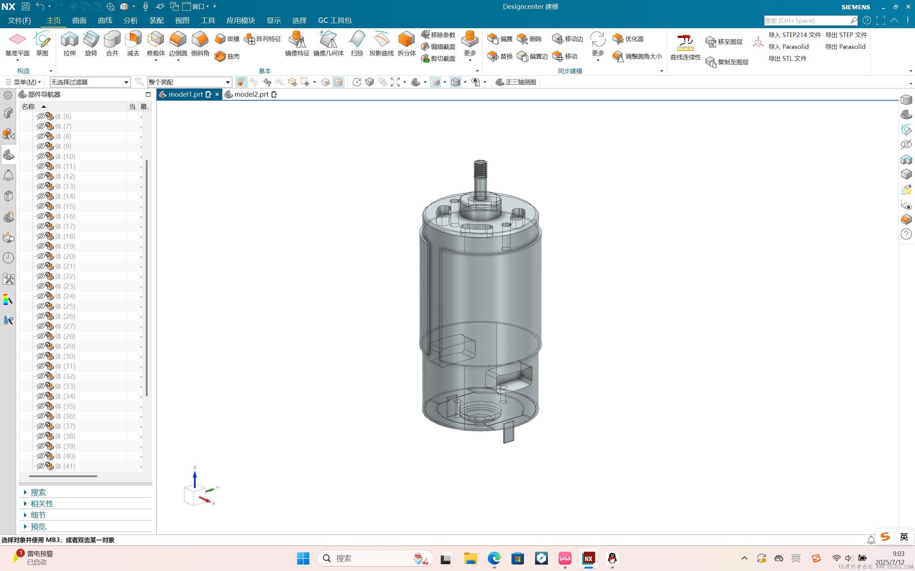Toggle visibility of 体 (15)
The image size is (915, 571).
[x=40, y=206]
